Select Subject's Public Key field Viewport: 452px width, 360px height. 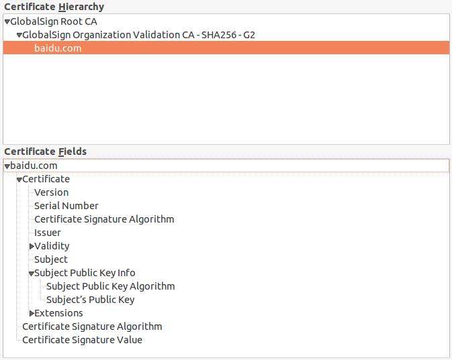(91, 300)
